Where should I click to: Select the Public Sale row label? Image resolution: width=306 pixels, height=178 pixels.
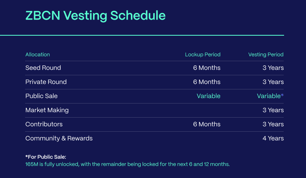pos(42,96)
